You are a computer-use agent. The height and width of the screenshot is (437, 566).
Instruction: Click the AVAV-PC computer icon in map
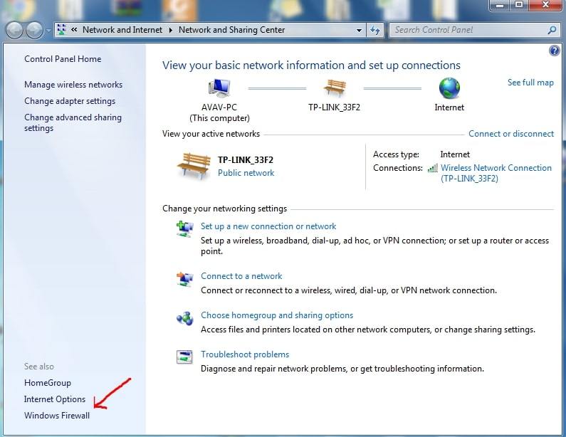coord(219,88)
